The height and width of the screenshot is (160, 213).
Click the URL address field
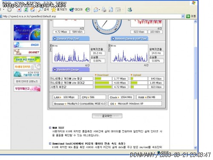point(91,16)
